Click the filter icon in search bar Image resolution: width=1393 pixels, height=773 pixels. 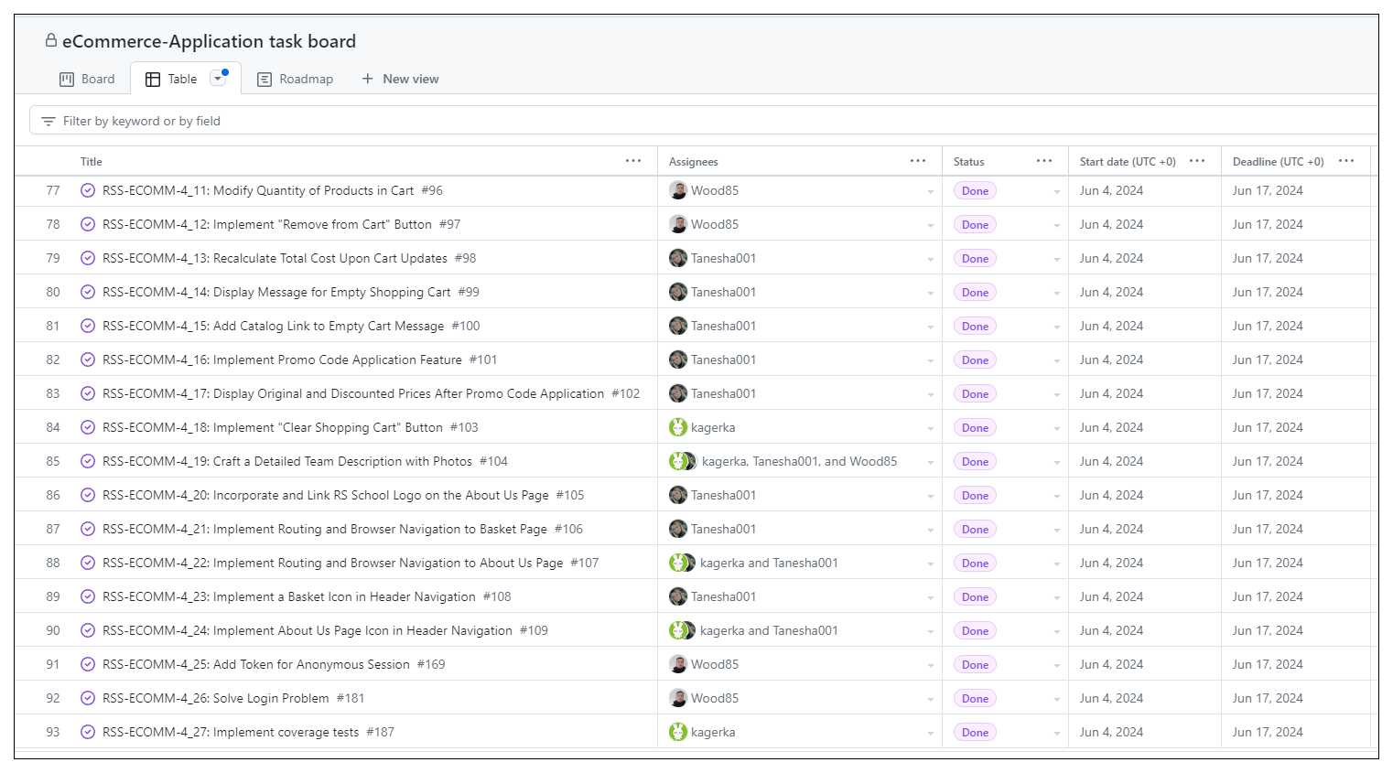[49, 121]
